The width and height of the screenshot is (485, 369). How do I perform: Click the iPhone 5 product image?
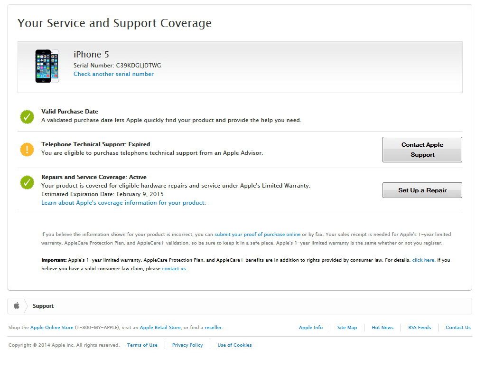[x=47, y=66]
